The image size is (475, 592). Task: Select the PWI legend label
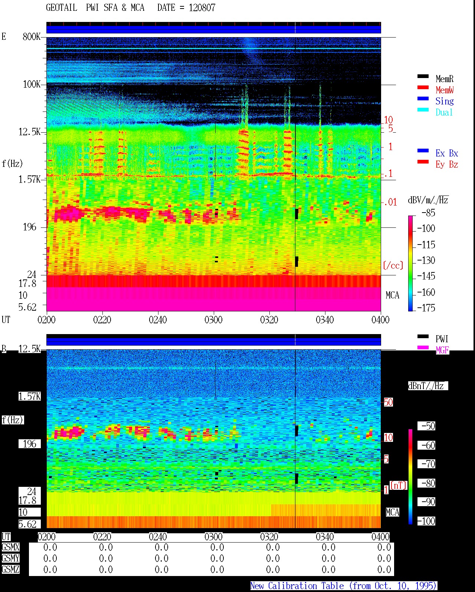coord(442,339)
